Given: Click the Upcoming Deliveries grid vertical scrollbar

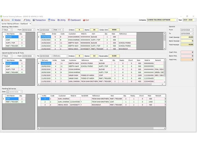Looking at the screenshot, I should tap(165, 71).
